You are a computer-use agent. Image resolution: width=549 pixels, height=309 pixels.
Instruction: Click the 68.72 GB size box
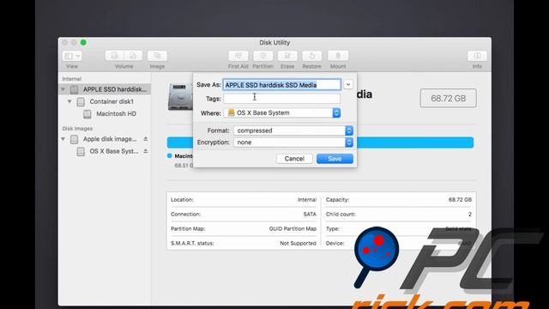[x=448, y=98]
